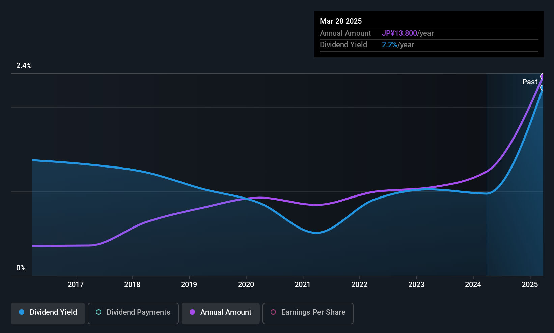Click the 2.4% axis label
Screen dimensions: 554x333
pos(24,66)
